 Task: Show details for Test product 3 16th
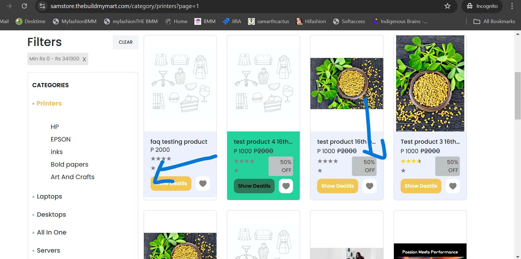click(x=421, y=186)
